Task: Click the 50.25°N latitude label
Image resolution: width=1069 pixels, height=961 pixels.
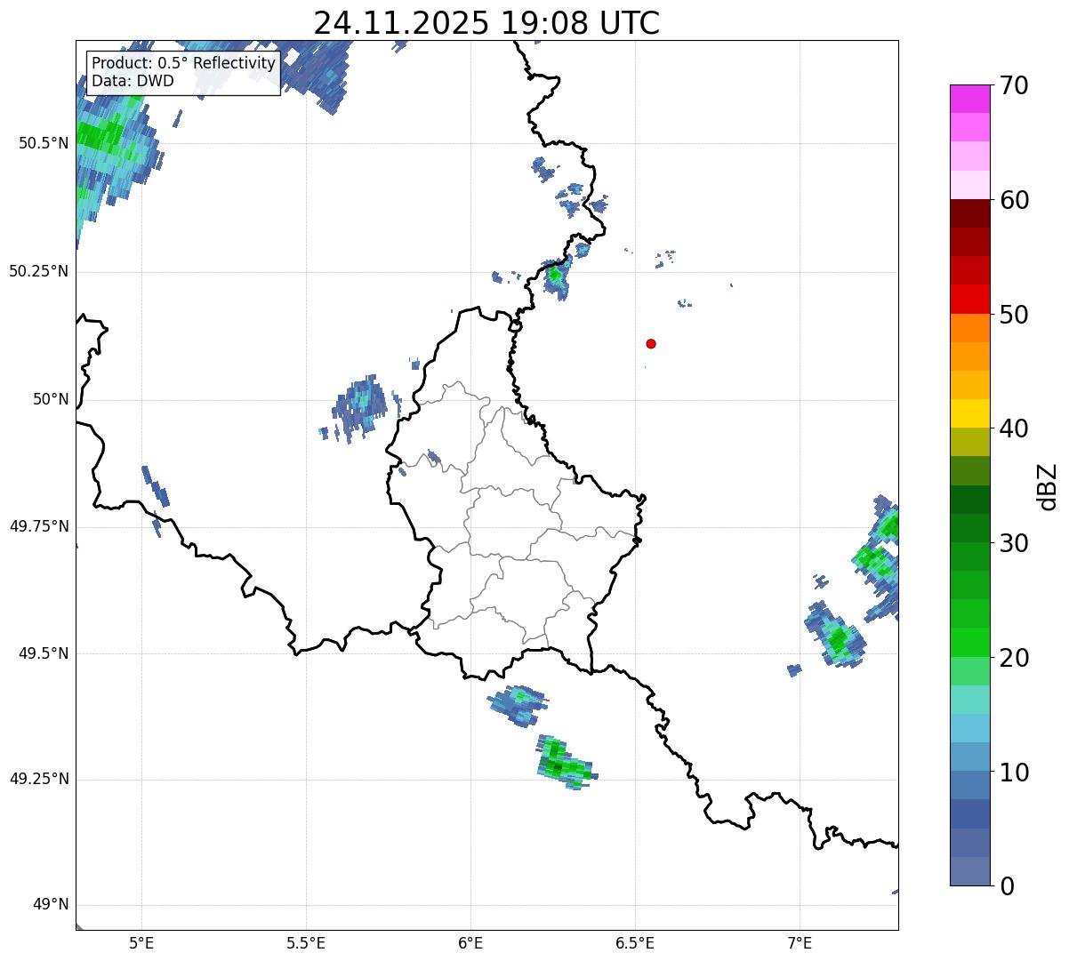Action: click(x=39, y=271)
